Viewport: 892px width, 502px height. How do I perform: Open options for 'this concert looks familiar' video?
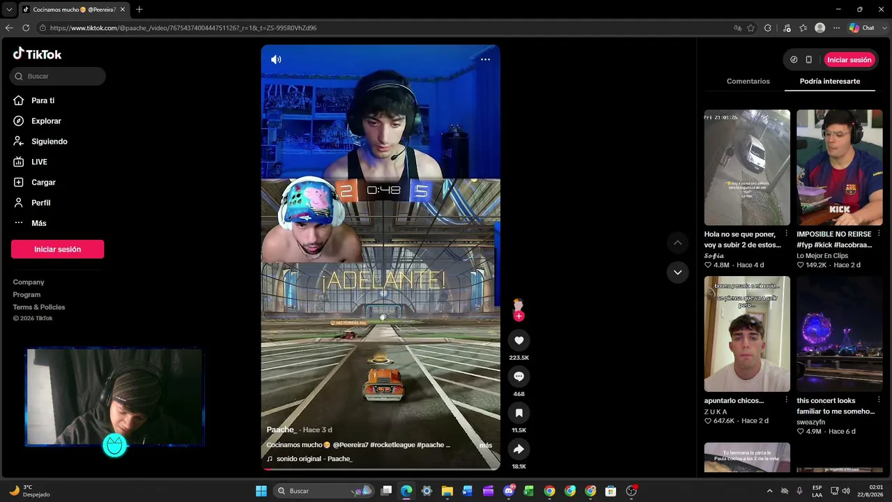(x=879, y=400)
